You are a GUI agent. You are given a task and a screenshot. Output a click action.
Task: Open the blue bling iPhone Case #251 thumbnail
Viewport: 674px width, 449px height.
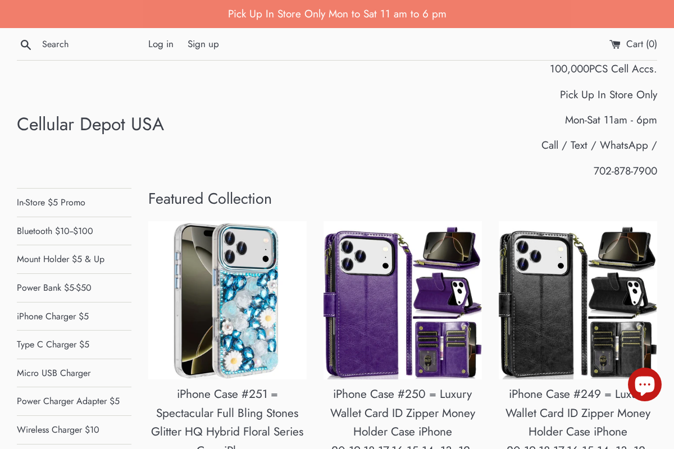[227, 300]
